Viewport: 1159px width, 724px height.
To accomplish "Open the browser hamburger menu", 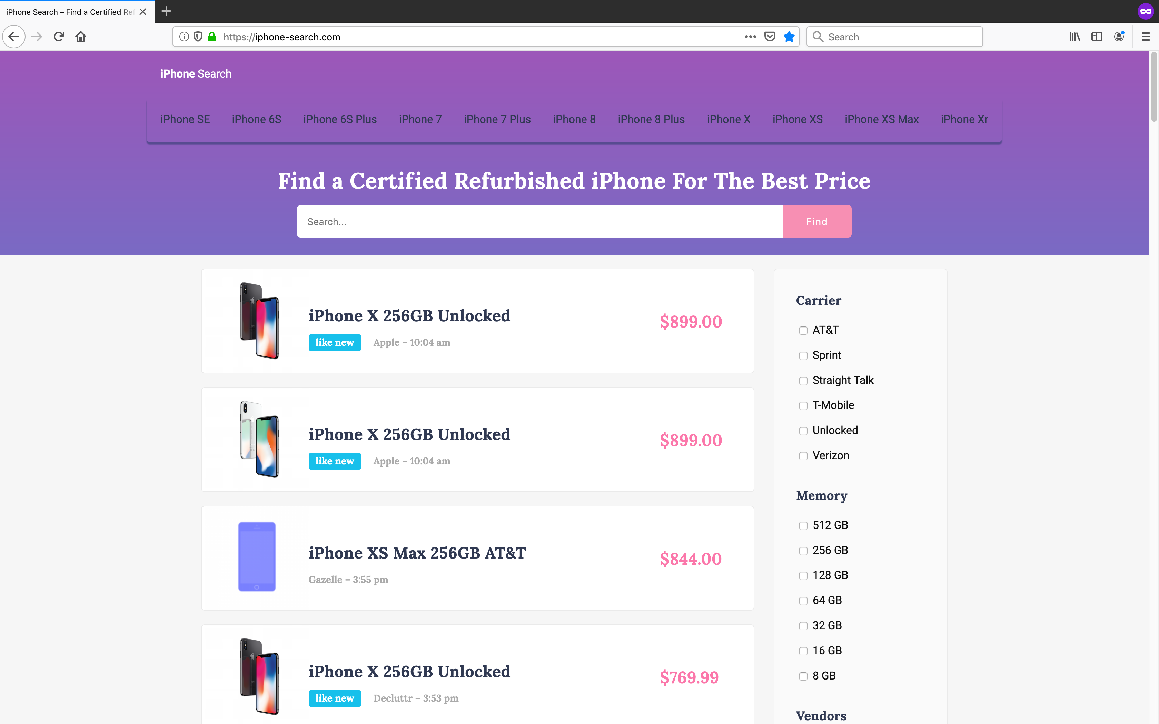I will tap(1146, 37).
